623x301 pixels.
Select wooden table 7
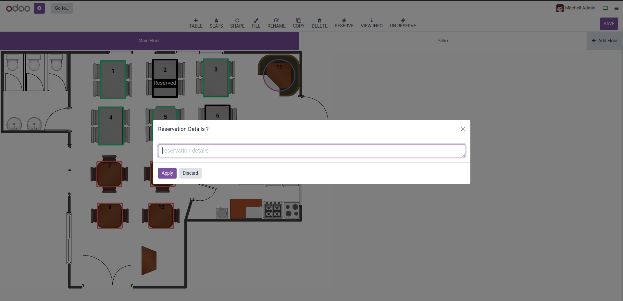(109, 174)
